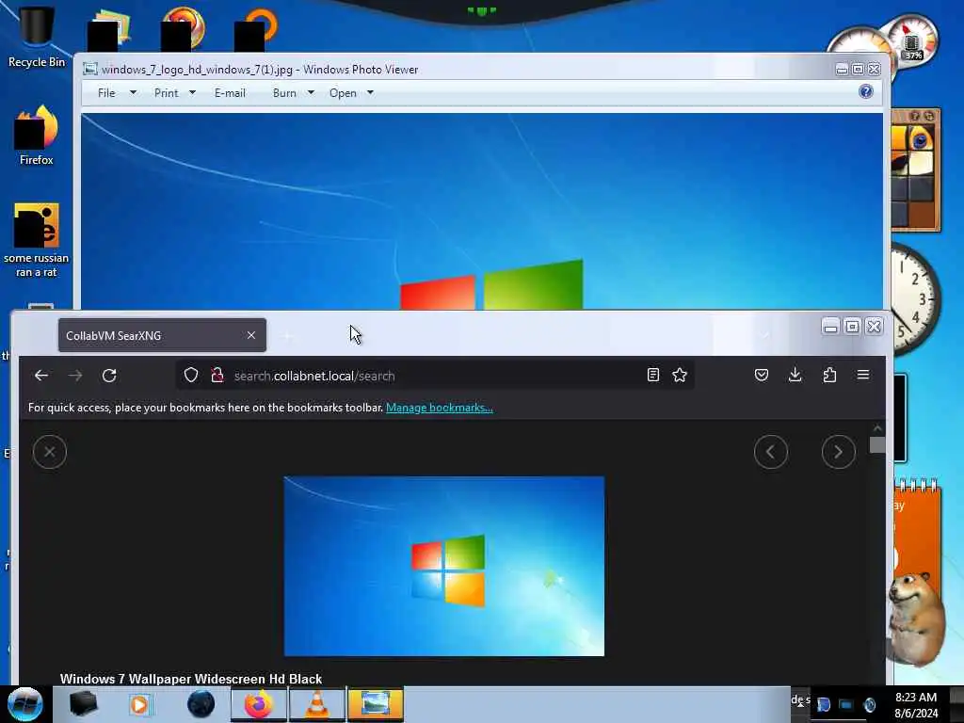Maximize the Windows Photo Viewer window

click(x=858, y=70)
